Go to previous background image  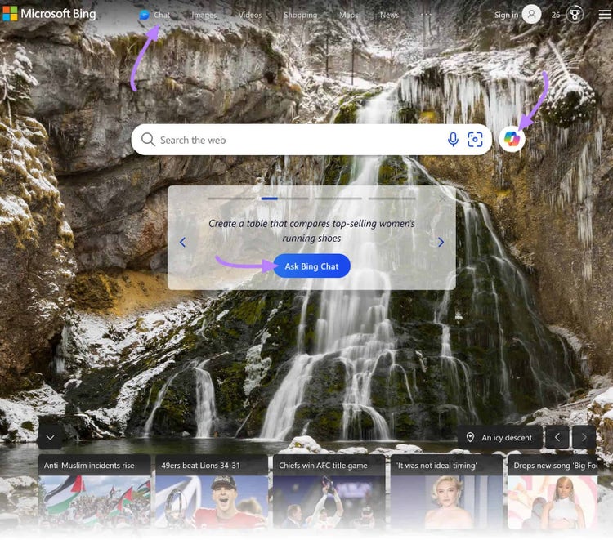pos(557,437)
